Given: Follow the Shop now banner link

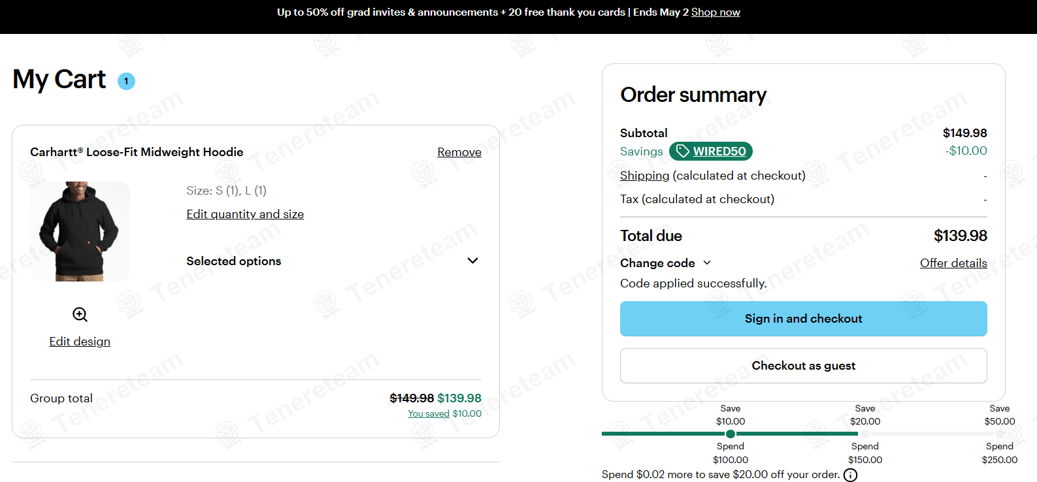Looking at the screenshot, I should pyautogui.click(x=716, y=12).
